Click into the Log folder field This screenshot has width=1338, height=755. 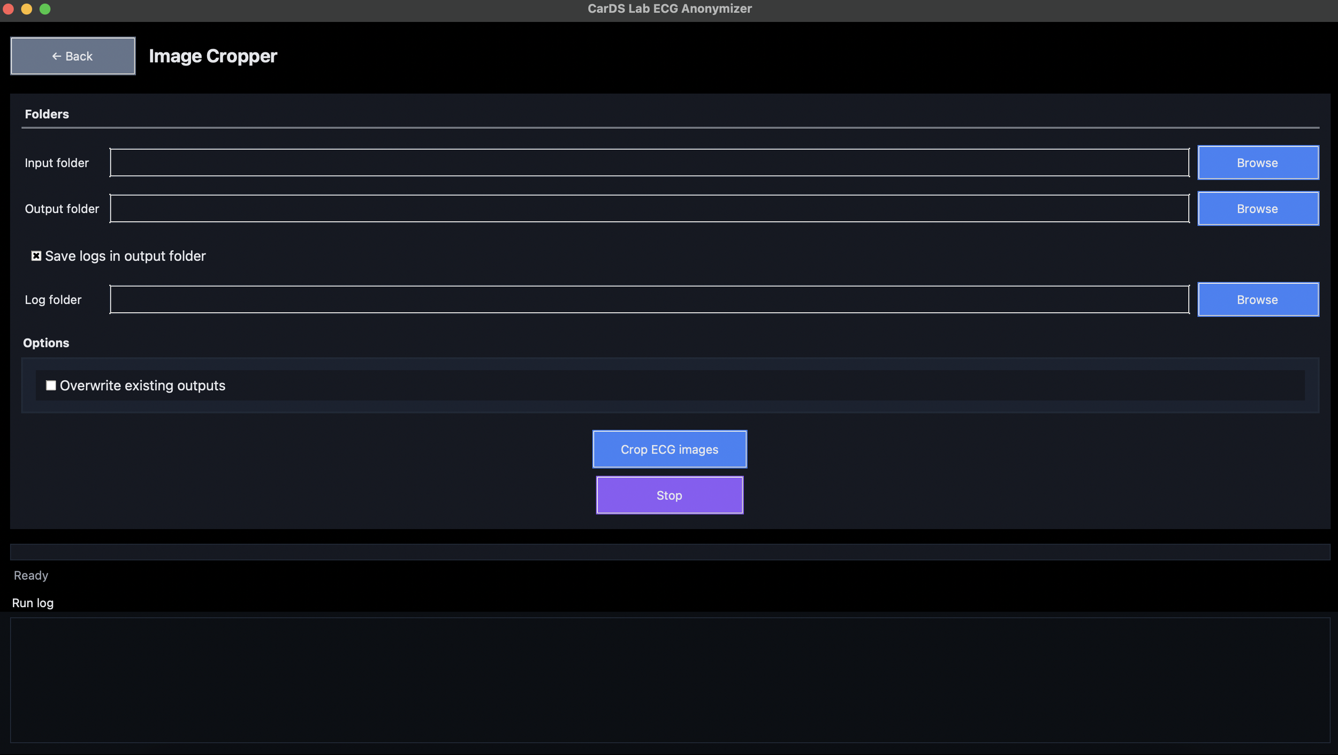[x=649, y=300]
